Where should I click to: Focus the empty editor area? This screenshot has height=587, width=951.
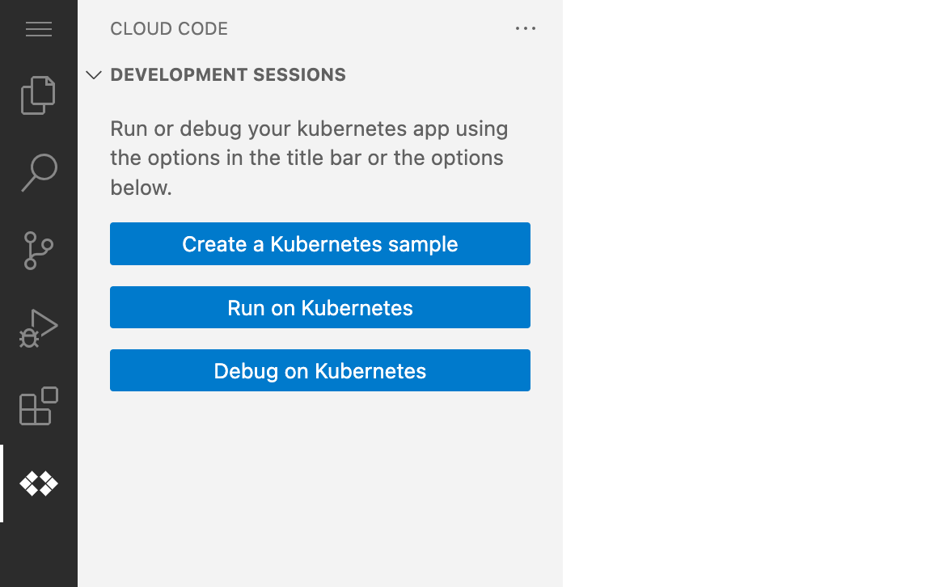(757, 293)
